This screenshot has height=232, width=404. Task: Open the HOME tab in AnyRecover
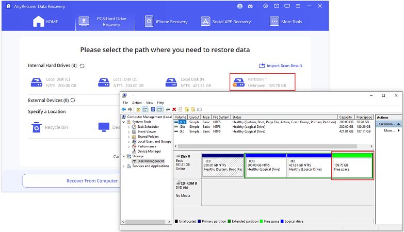45,22
